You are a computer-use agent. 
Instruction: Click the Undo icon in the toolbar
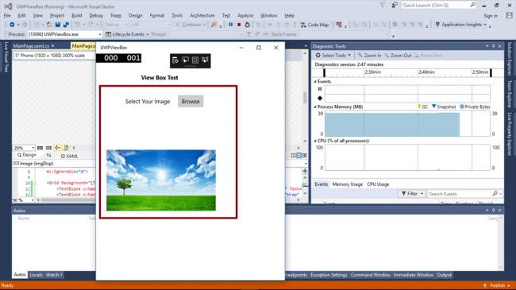tap(77, 25)
